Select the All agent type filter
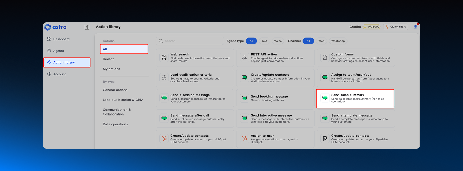The height and width of the screenshot is (171, 463). point(251,41)
